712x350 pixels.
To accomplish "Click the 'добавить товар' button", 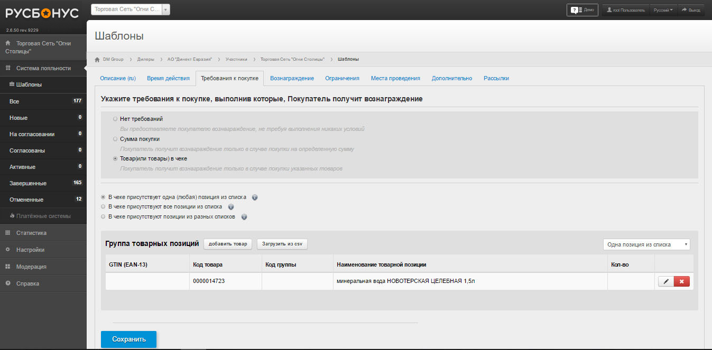I will click(x=228, y=244).
